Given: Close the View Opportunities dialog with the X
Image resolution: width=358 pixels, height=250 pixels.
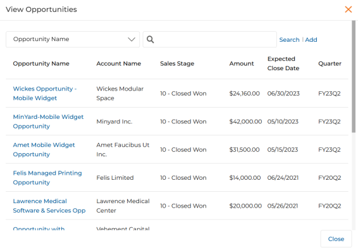Looking at the screenshot, I should point(348,9).
